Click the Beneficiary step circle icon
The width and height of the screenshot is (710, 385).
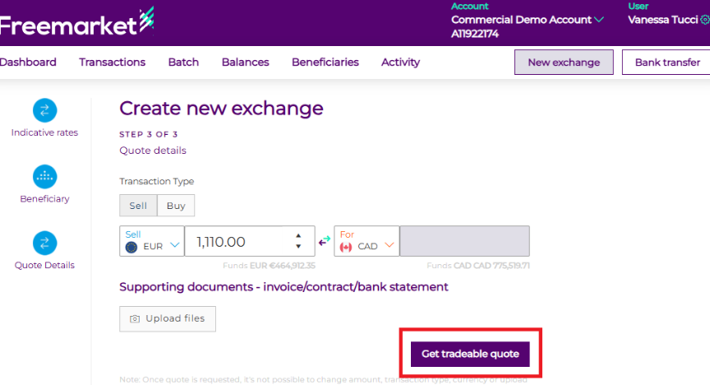[x=44, y=176]
